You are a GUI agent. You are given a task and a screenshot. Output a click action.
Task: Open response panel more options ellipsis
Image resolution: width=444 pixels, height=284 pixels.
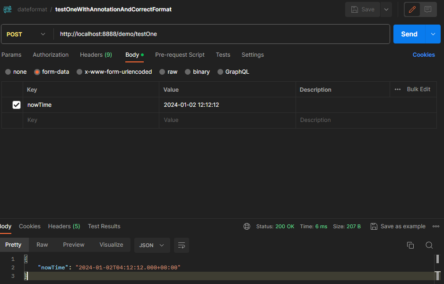[436, 226]
